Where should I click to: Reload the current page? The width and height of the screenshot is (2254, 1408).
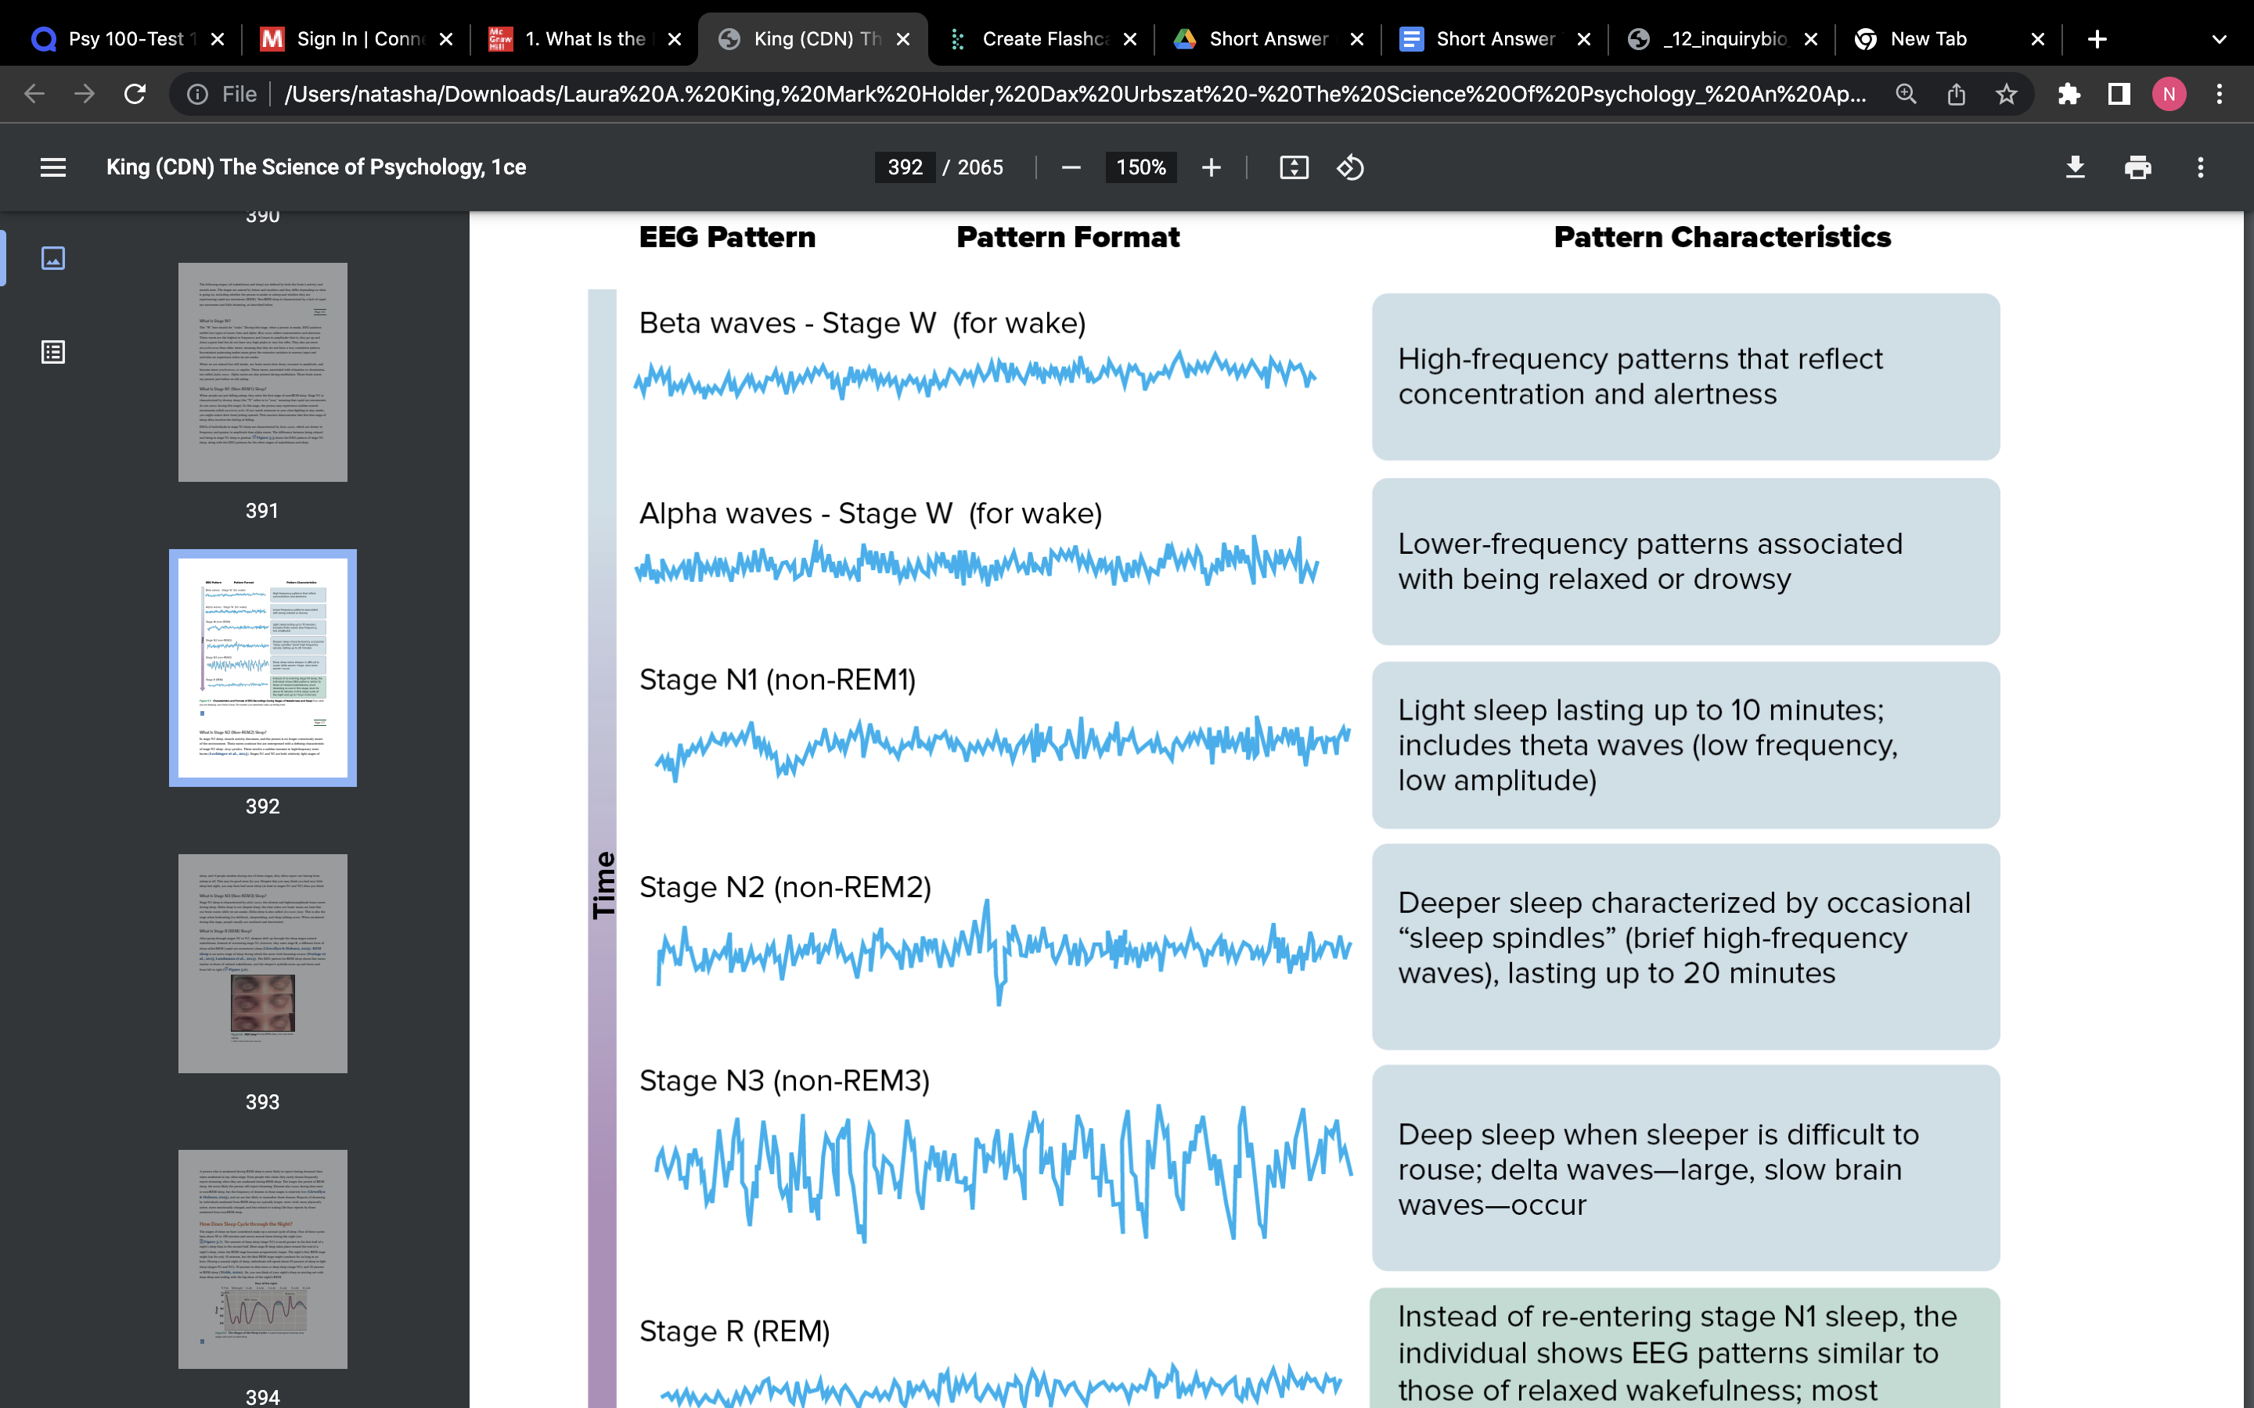[x=135, y=94]
